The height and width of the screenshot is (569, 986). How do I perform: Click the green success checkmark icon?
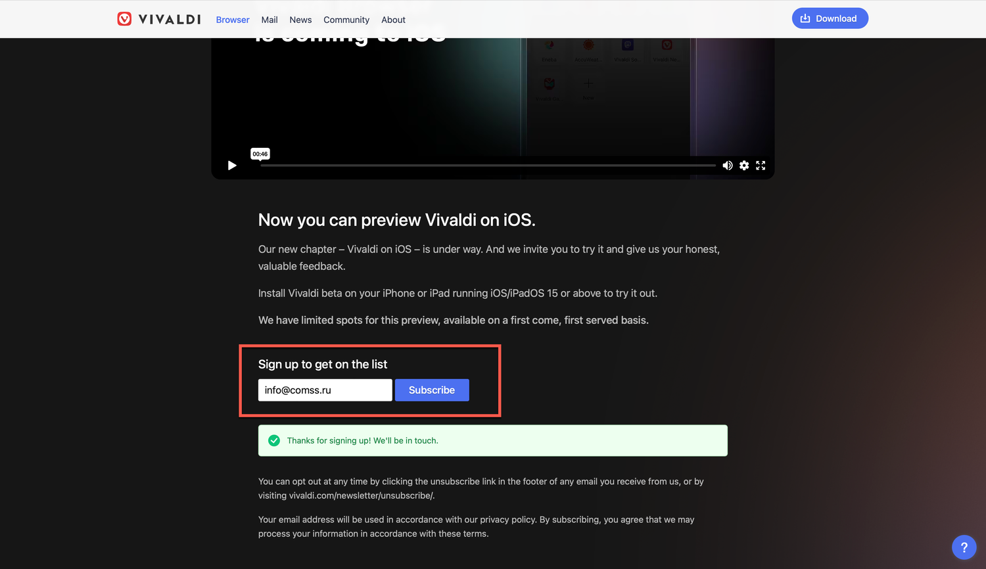pyautogui.click(x=274, y=441)
